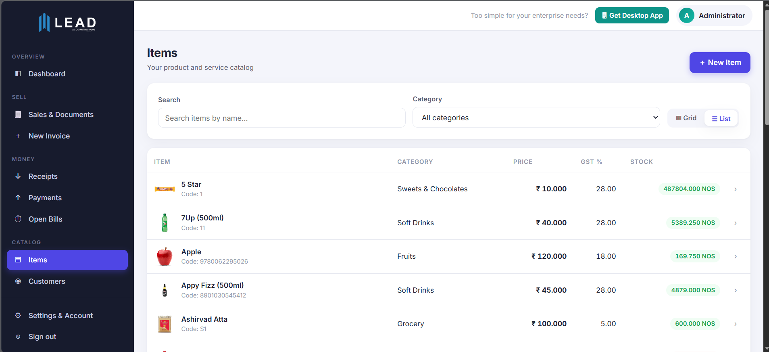Expand the Appy Fizz row chevron

pyautogui.click(x=736, y=290)
